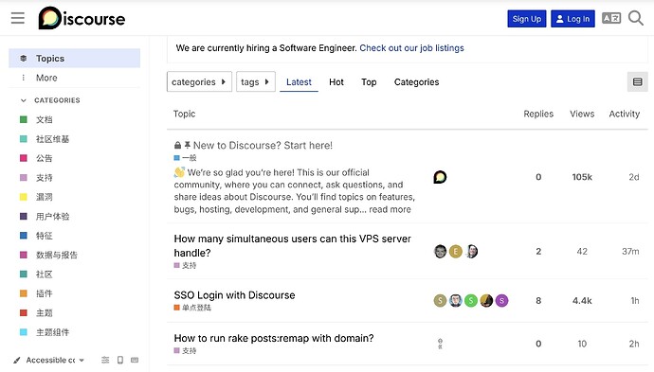Viewport: 654px width, 372px height.
Task: Switch to mobile view icon
Action: coord(120,360)
